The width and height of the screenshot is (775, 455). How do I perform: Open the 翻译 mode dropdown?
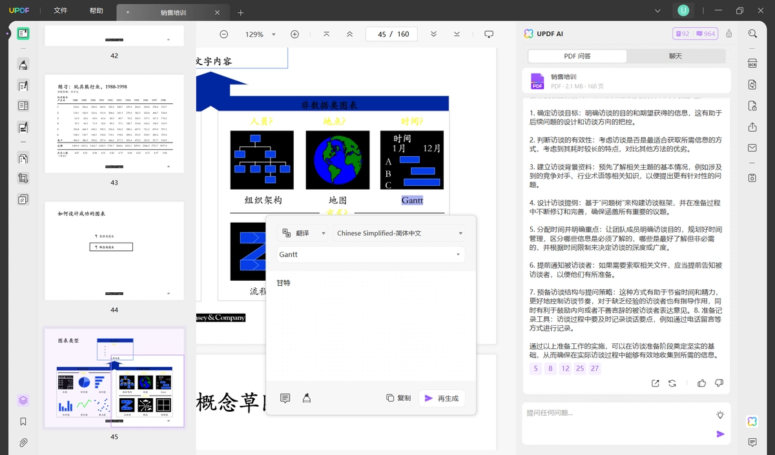pyautogui.click(x=302, y=233)
